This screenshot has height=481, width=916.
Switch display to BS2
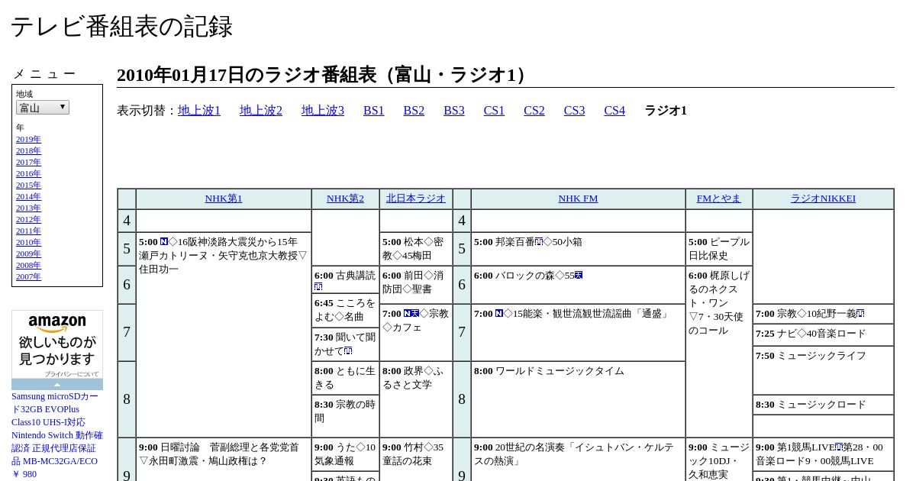pos(414,111)
